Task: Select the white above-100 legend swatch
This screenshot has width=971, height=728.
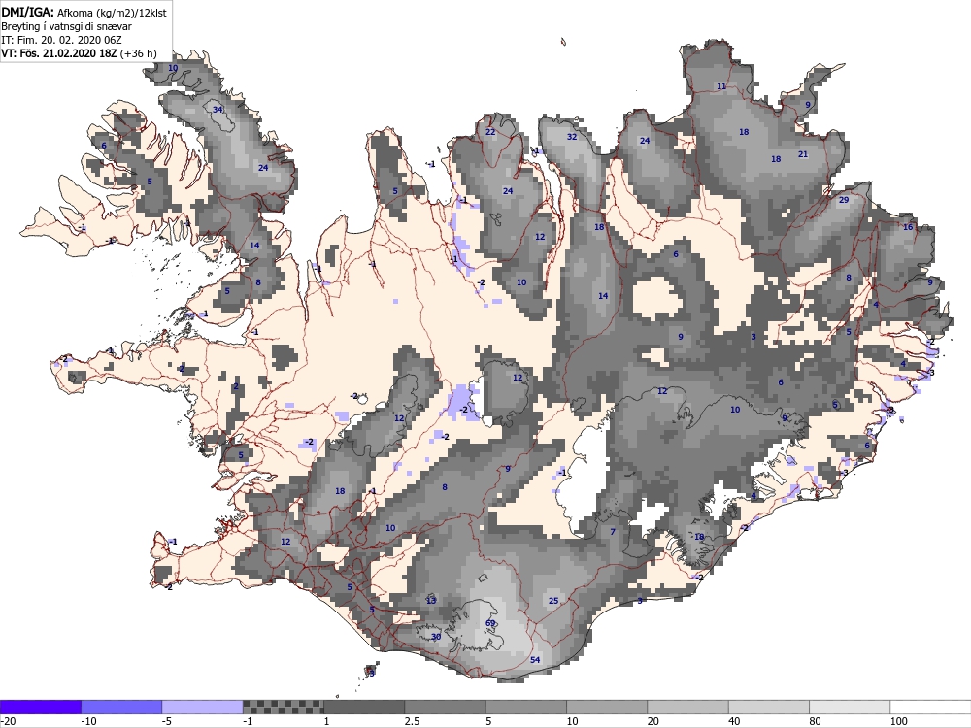Action: [931, 707]
